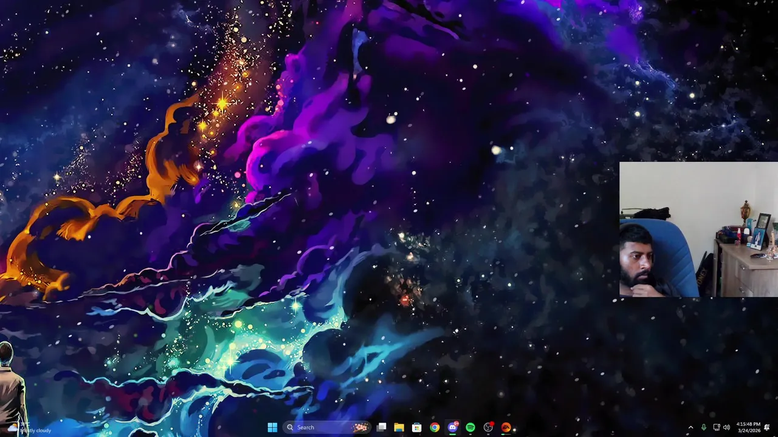778x437 pixels.
Task: Open the volume control tray icon
Action: coord(726,427)
